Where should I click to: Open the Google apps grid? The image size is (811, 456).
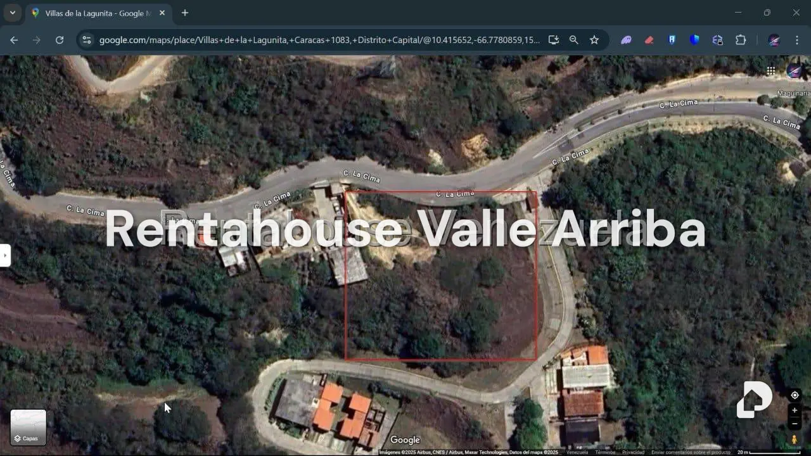click(x=770, y=70)
